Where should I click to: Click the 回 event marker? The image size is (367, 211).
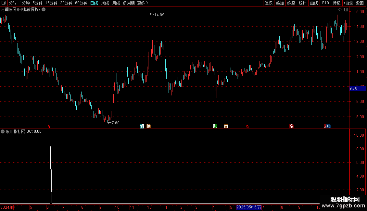coord(226,126)
